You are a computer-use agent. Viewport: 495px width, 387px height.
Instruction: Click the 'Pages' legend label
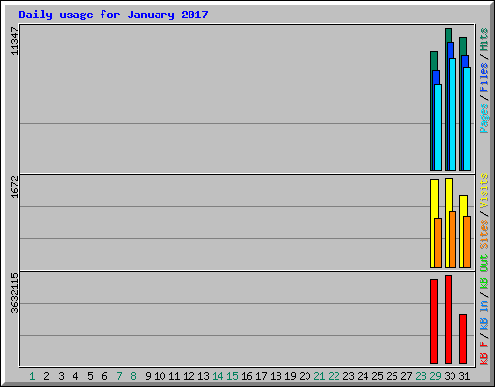click(x=484, y=118)
